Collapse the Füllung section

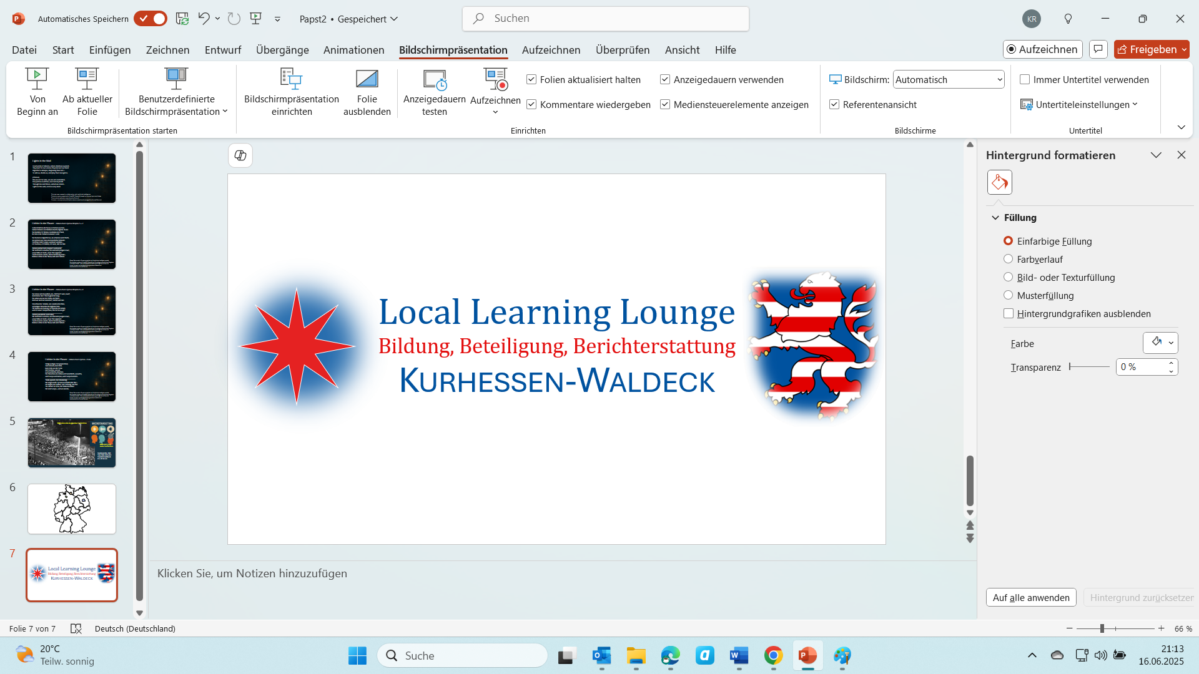click(995, 218)
